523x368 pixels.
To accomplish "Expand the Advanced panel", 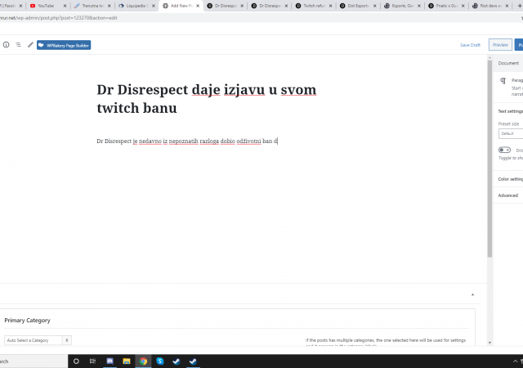I will click(x=508, y=195).
